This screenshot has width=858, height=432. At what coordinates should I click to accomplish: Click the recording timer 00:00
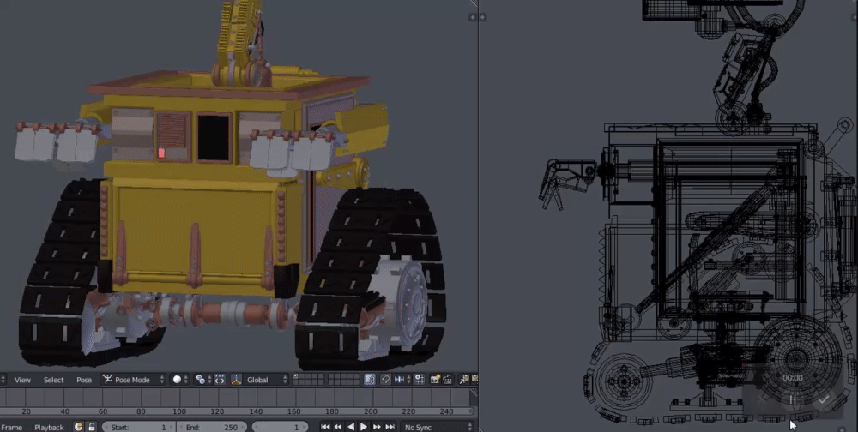(793, 378)
